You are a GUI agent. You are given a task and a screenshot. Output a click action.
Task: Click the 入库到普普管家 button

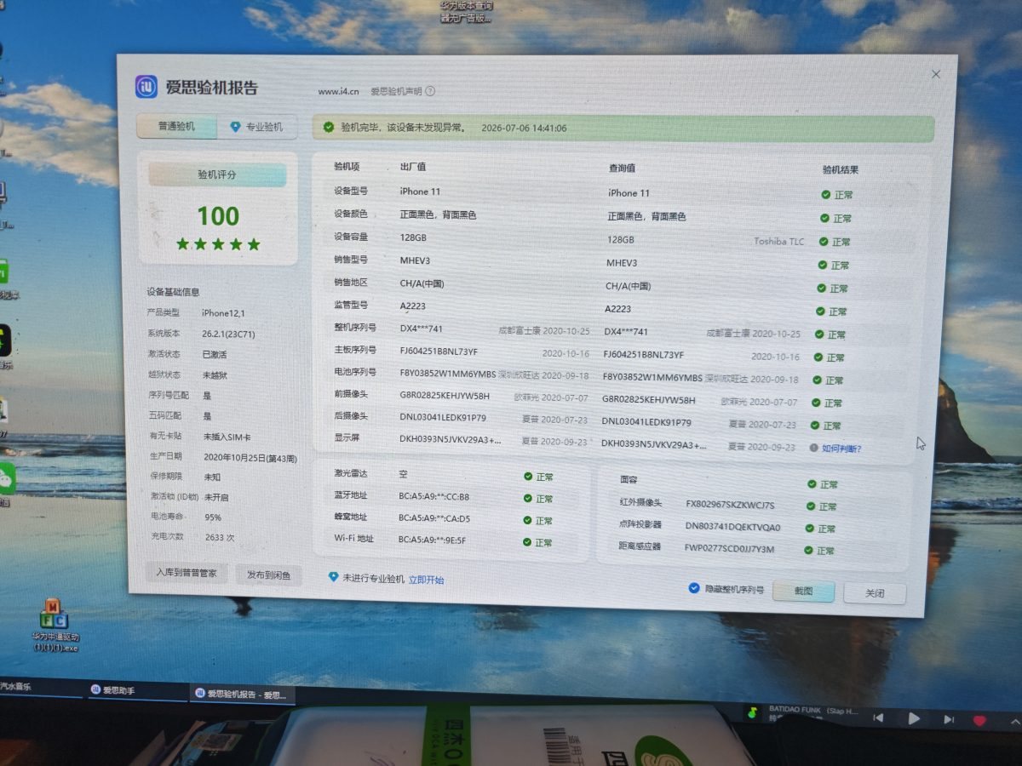(x=186, y=573)
